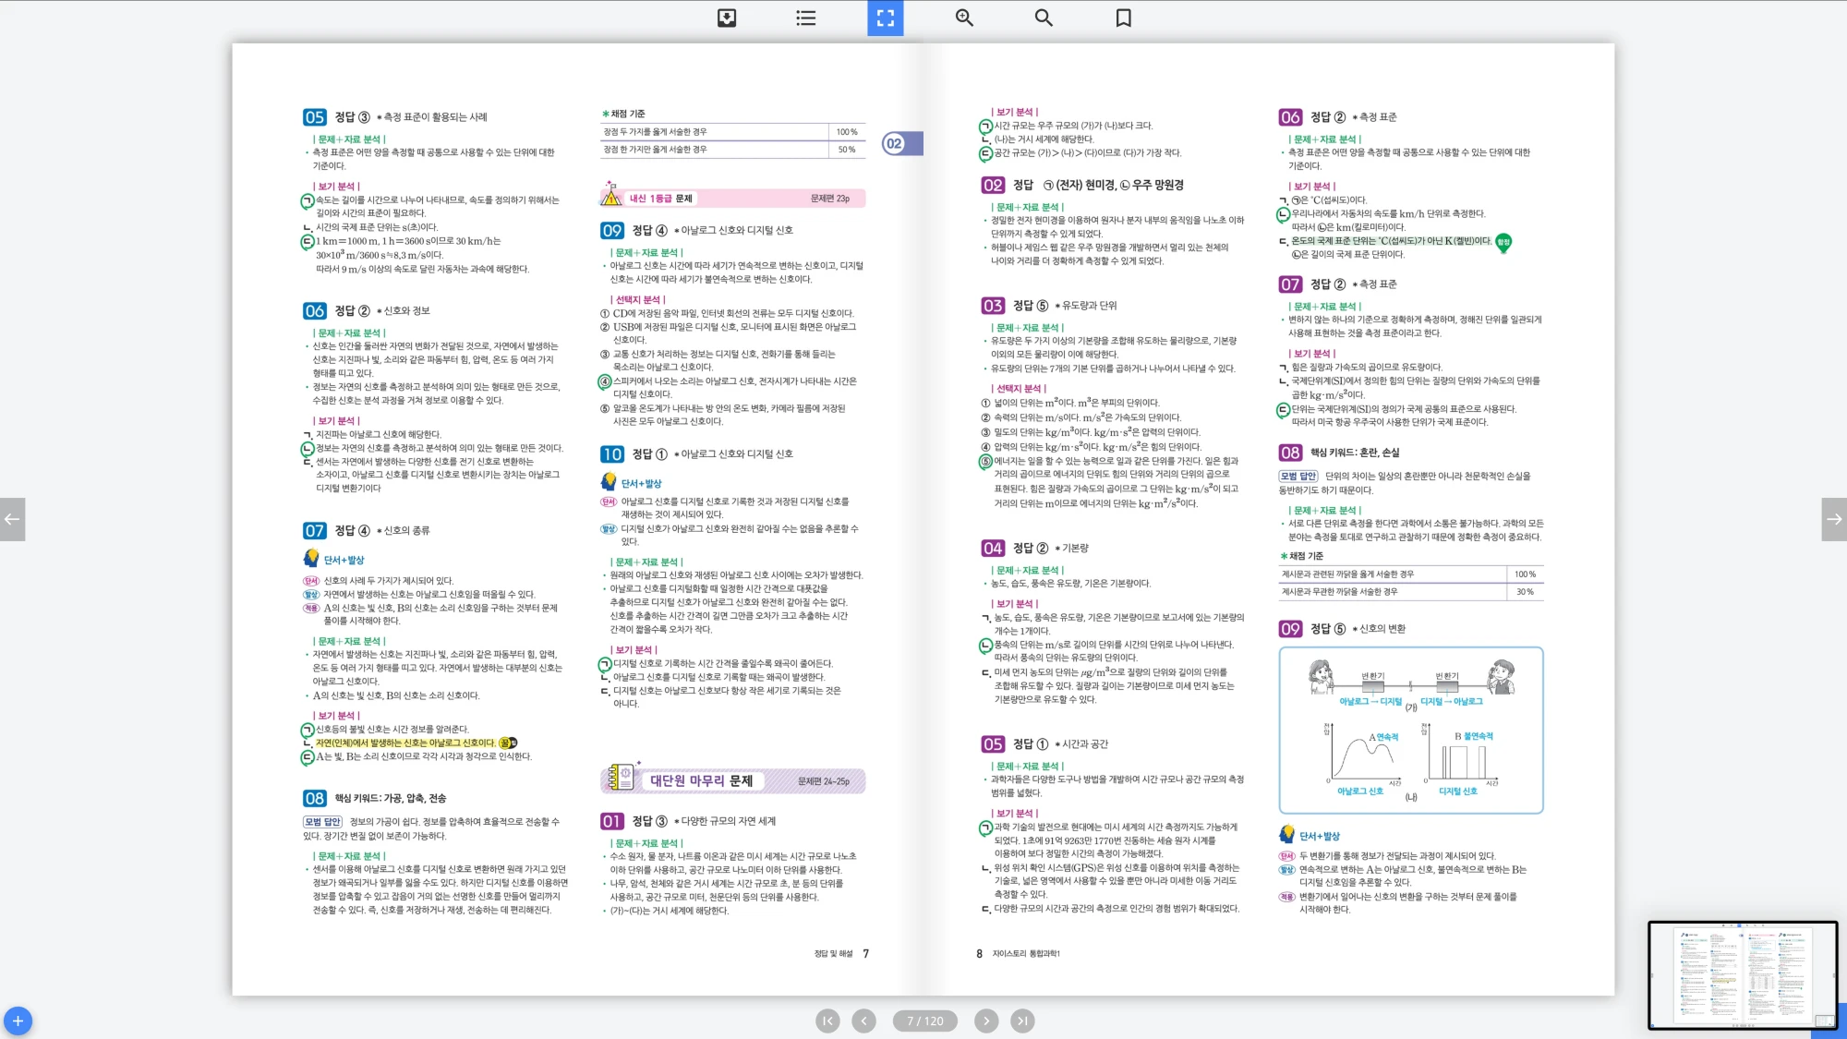Click the page preview thumbnail at bottom-right
This screenshot has width=1847, height=1039.
1742,974
